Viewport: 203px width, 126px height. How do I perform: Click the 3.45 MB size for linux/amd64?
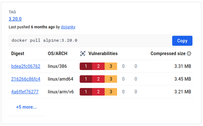click(183, 79)
